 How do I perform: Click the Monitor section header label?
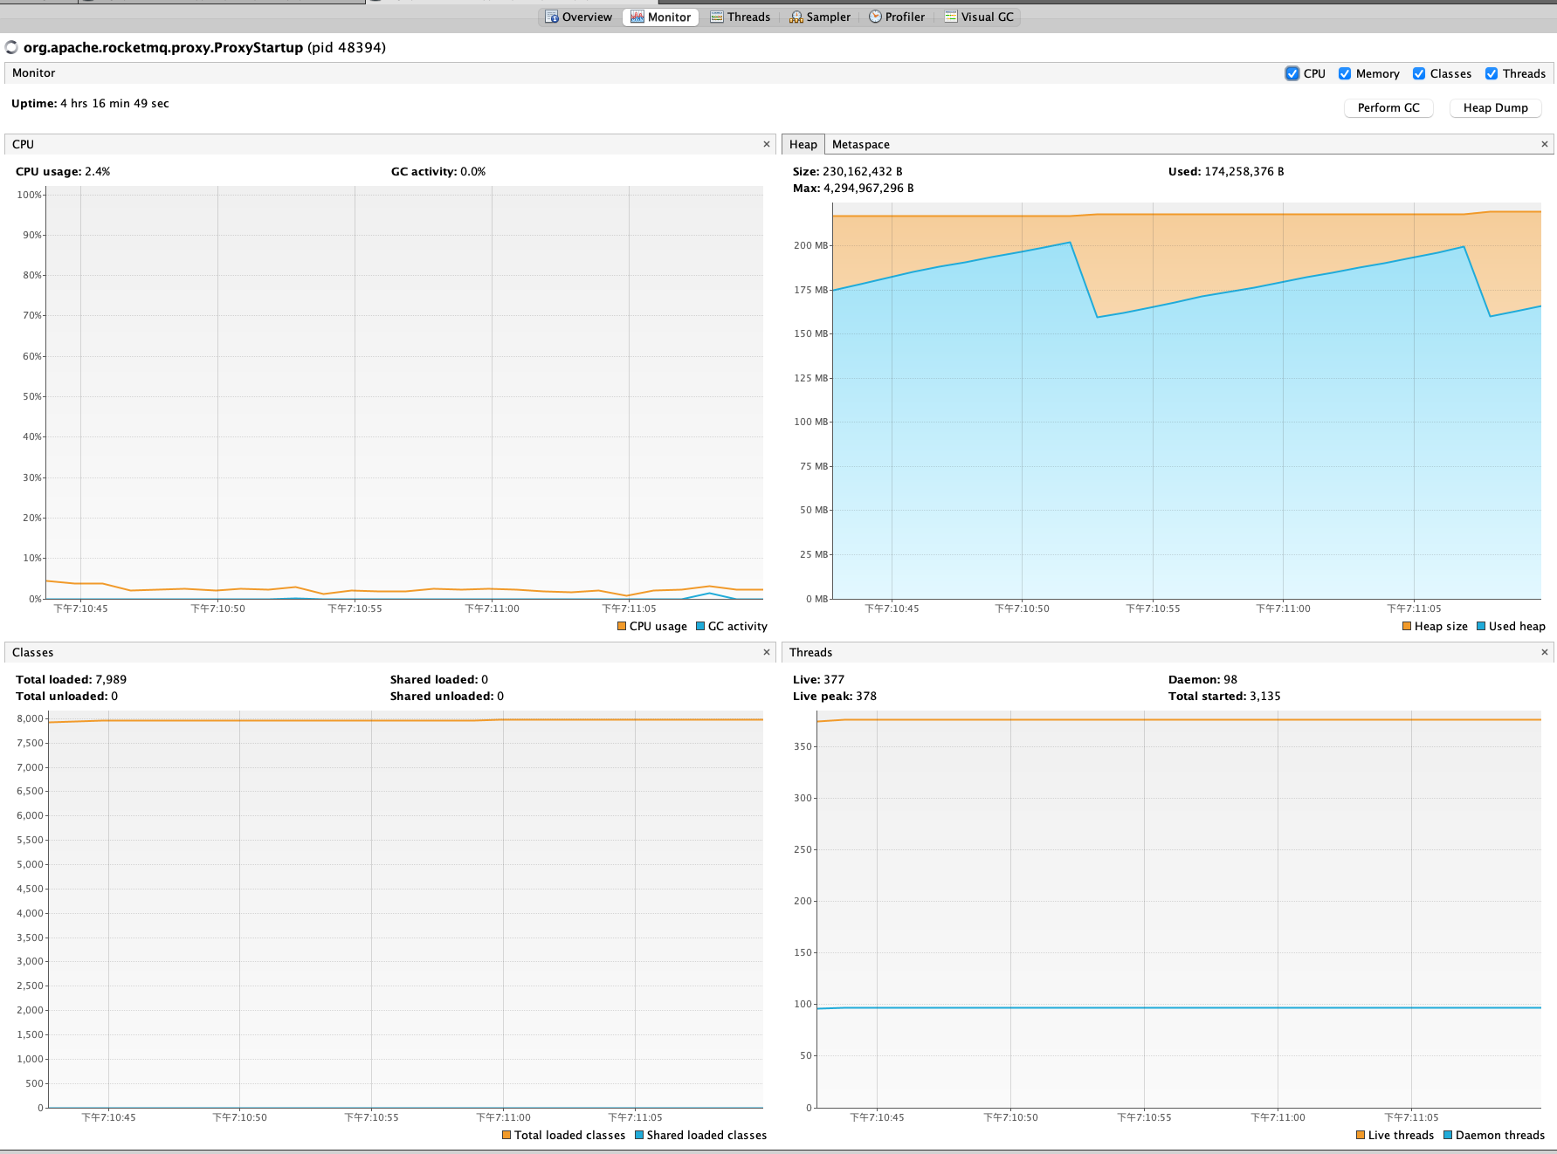(33, 72)
